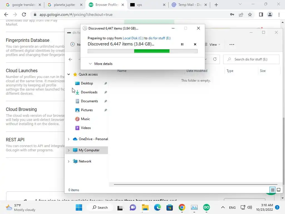Go back in Chrome
The width and height of the screenshot is (285, 214).
[x=6, y=14]
